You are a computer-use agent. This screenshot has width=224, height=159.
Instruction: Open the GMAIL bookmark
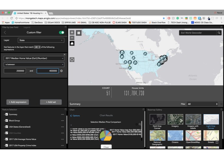click(82, 23)
